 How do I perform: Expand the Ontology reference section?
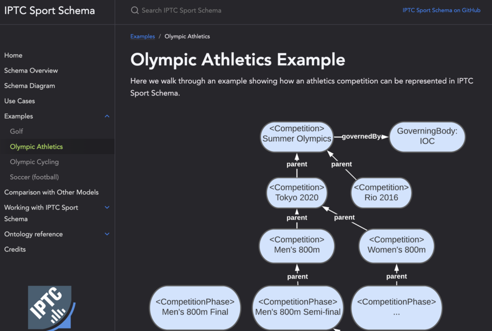click(107, 234)
